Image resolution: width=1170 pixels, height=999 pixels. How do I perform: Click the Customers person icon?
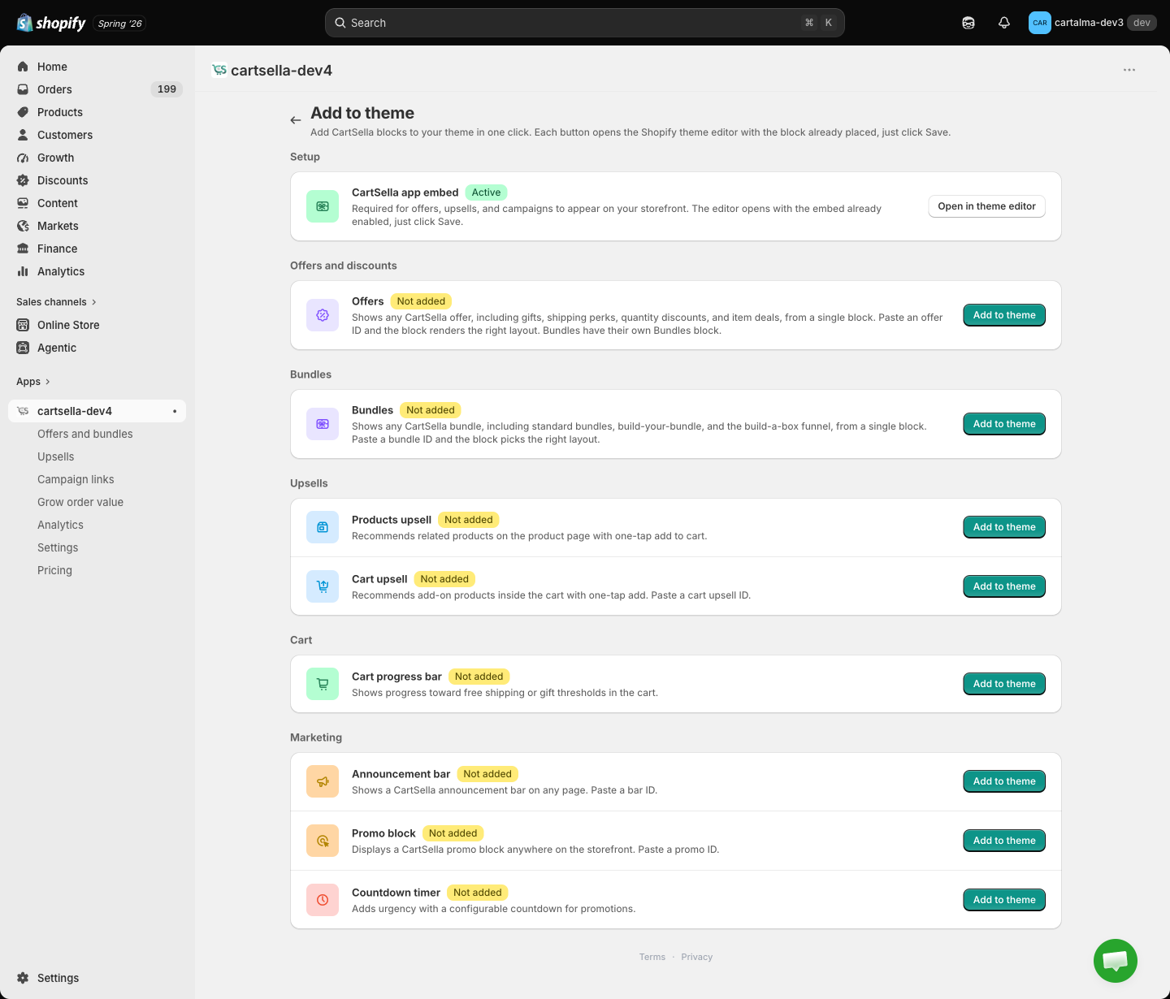click(x=23, y=135)
